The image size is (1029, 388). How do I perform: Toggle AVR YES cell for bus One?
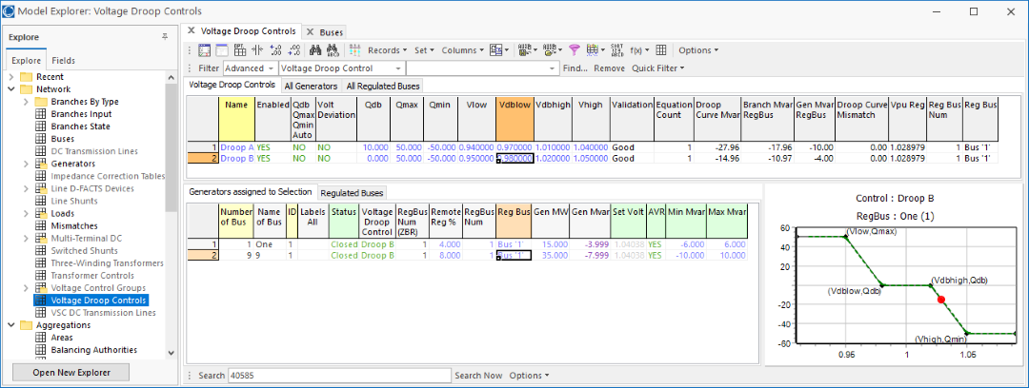(656, 244)
